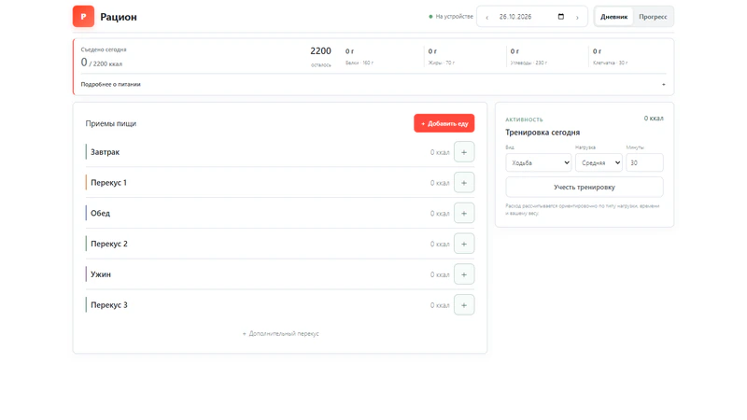Add food to Обед with plus
The image size is (747, 420).
[464, 214]
